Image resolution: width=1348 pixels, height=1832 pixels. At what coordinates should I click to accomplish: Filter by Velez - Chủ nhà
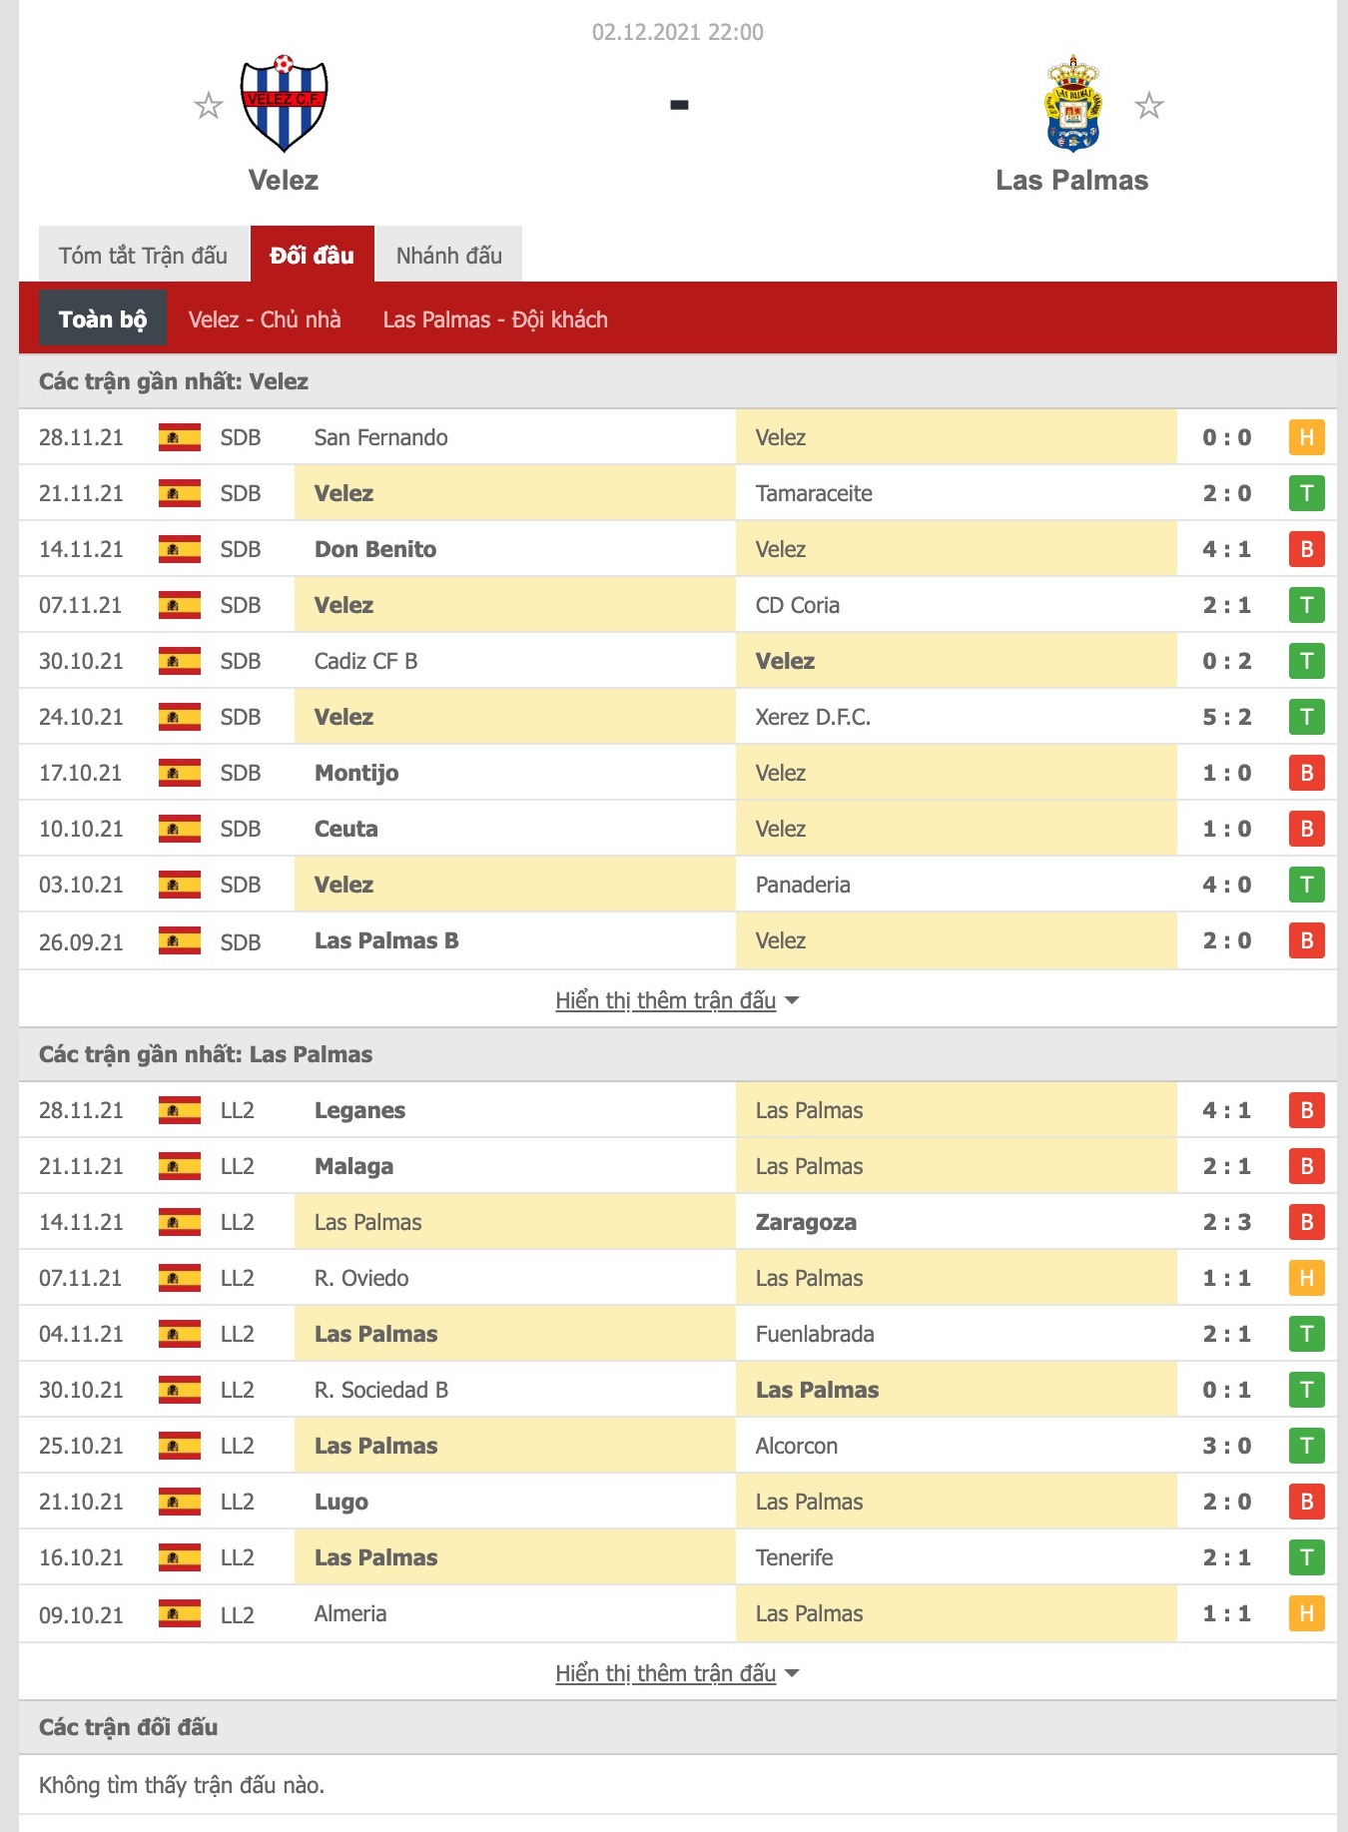[x=265, y=319]
